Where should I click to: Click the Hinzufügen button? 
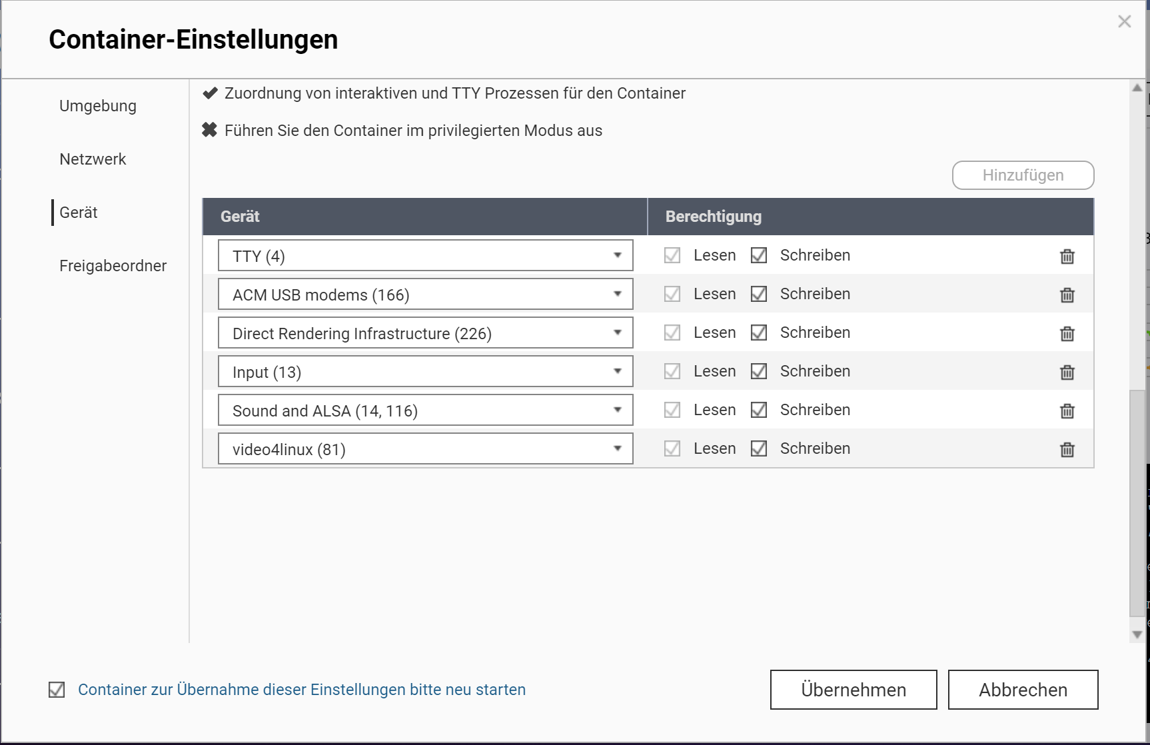[x=1023, y=175]
